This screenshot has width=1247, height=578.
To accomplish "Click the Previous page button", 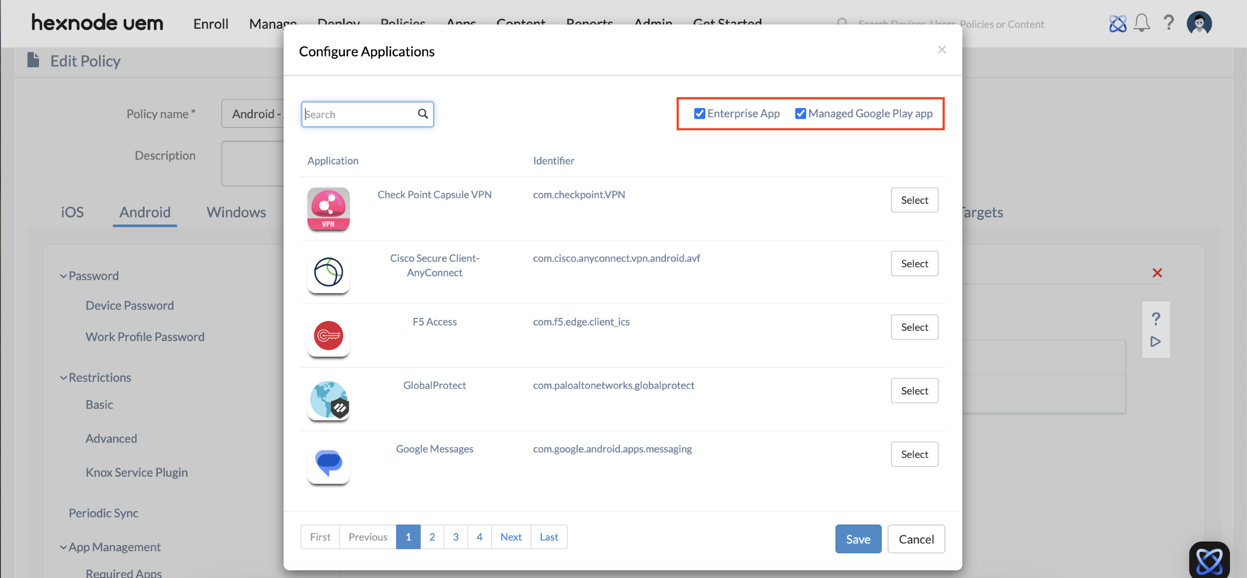I will click(x=368, y=537).
